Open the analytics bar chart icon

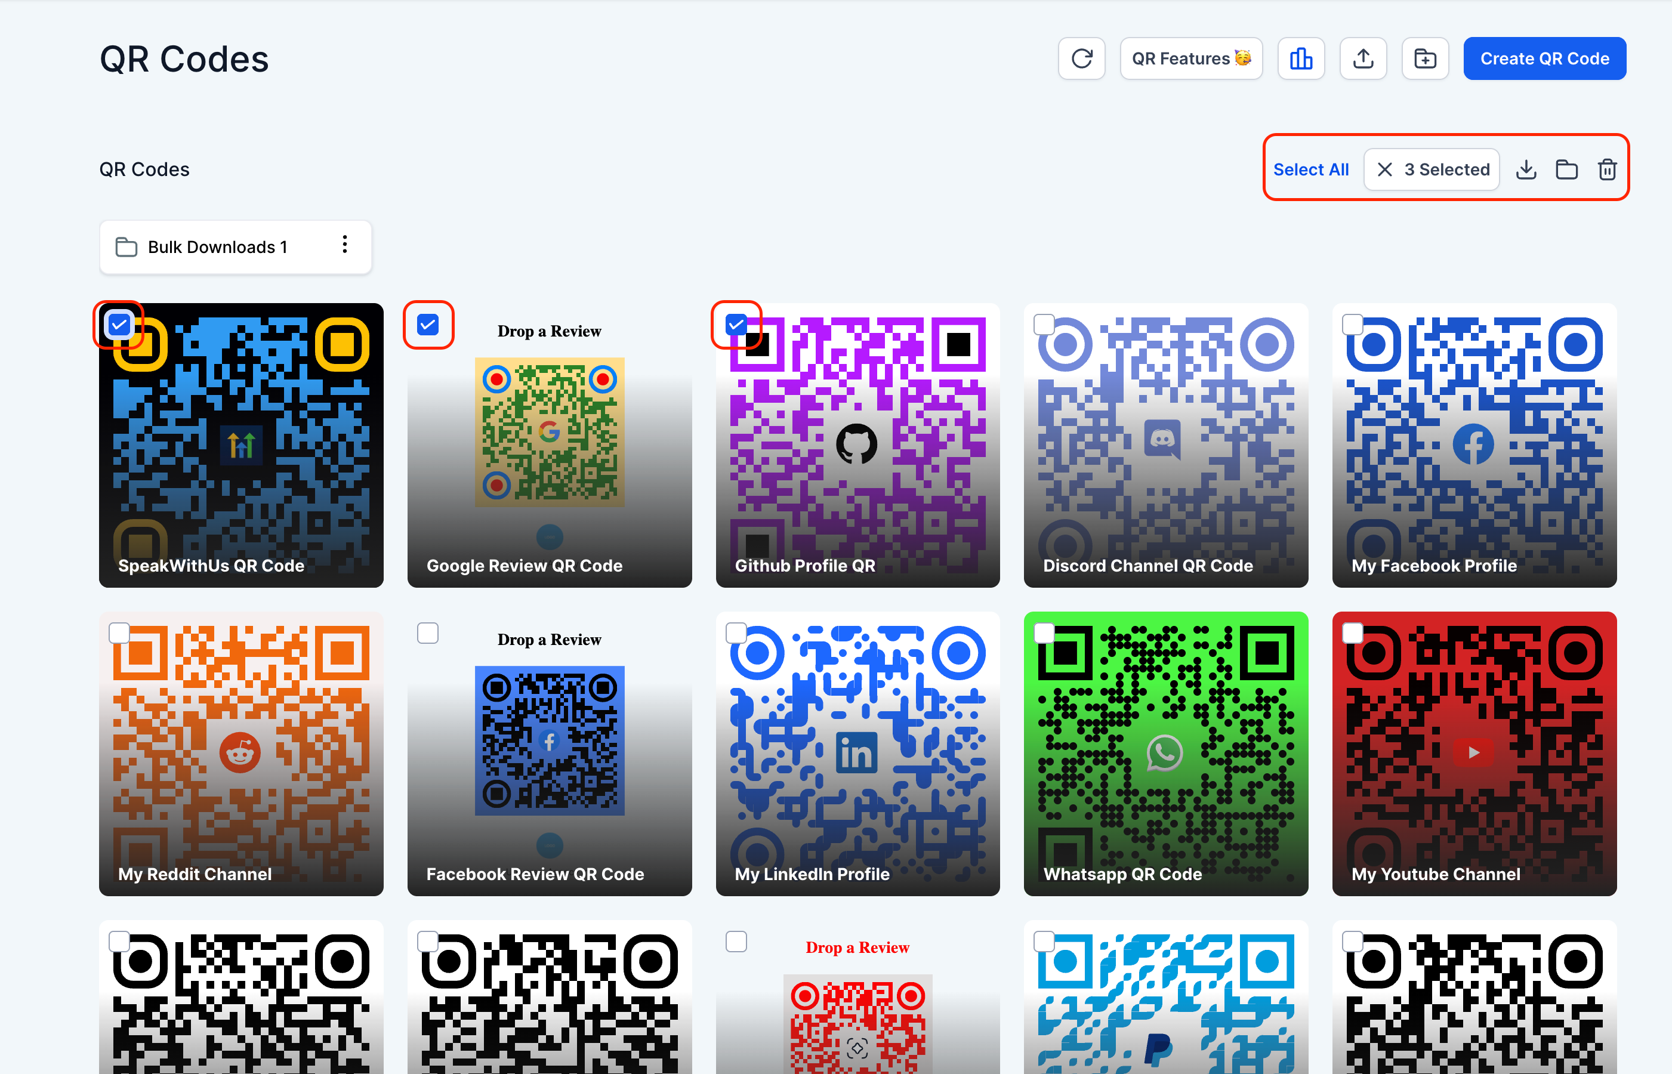[x=1300, y=58]
